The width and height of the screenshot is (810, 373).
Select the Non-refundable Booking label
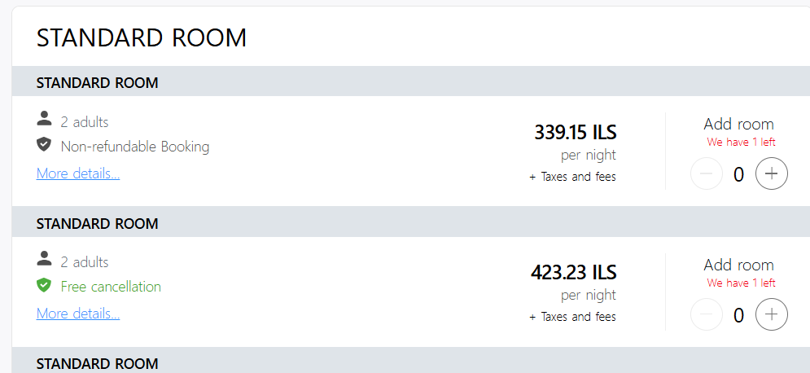[x=135, y=147]
